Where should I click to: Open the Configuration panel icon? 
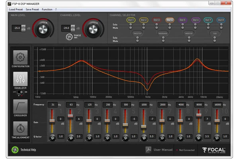20,57
